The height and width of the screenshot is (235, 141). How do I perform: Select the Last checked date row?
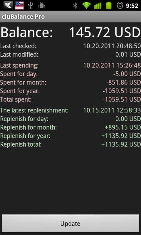point(70,46)
